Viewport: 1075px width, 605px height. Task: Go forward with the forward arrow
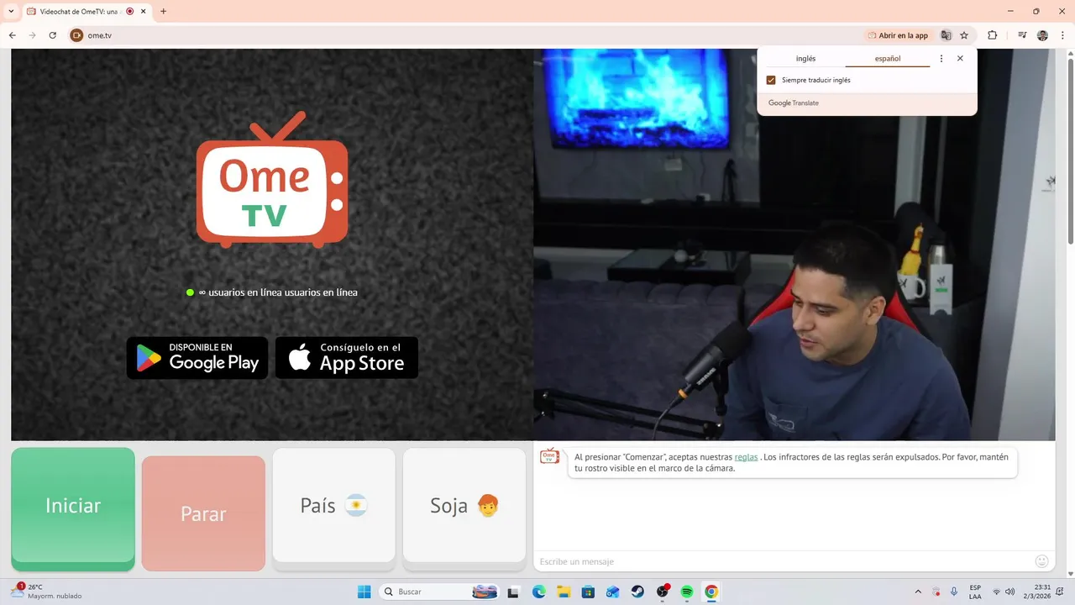[33, 35]
